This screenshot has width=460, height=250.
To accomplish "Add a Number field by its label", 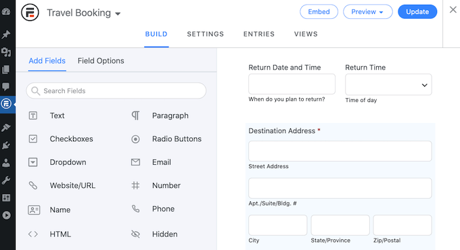I will pos(166,185).
